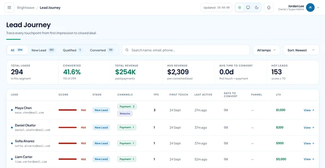Image resolution: width=325 pixels, height=168 pixels.
Task: Select the Qualified 1 tab
Action: pyautogui.click(x=72, y=50)
